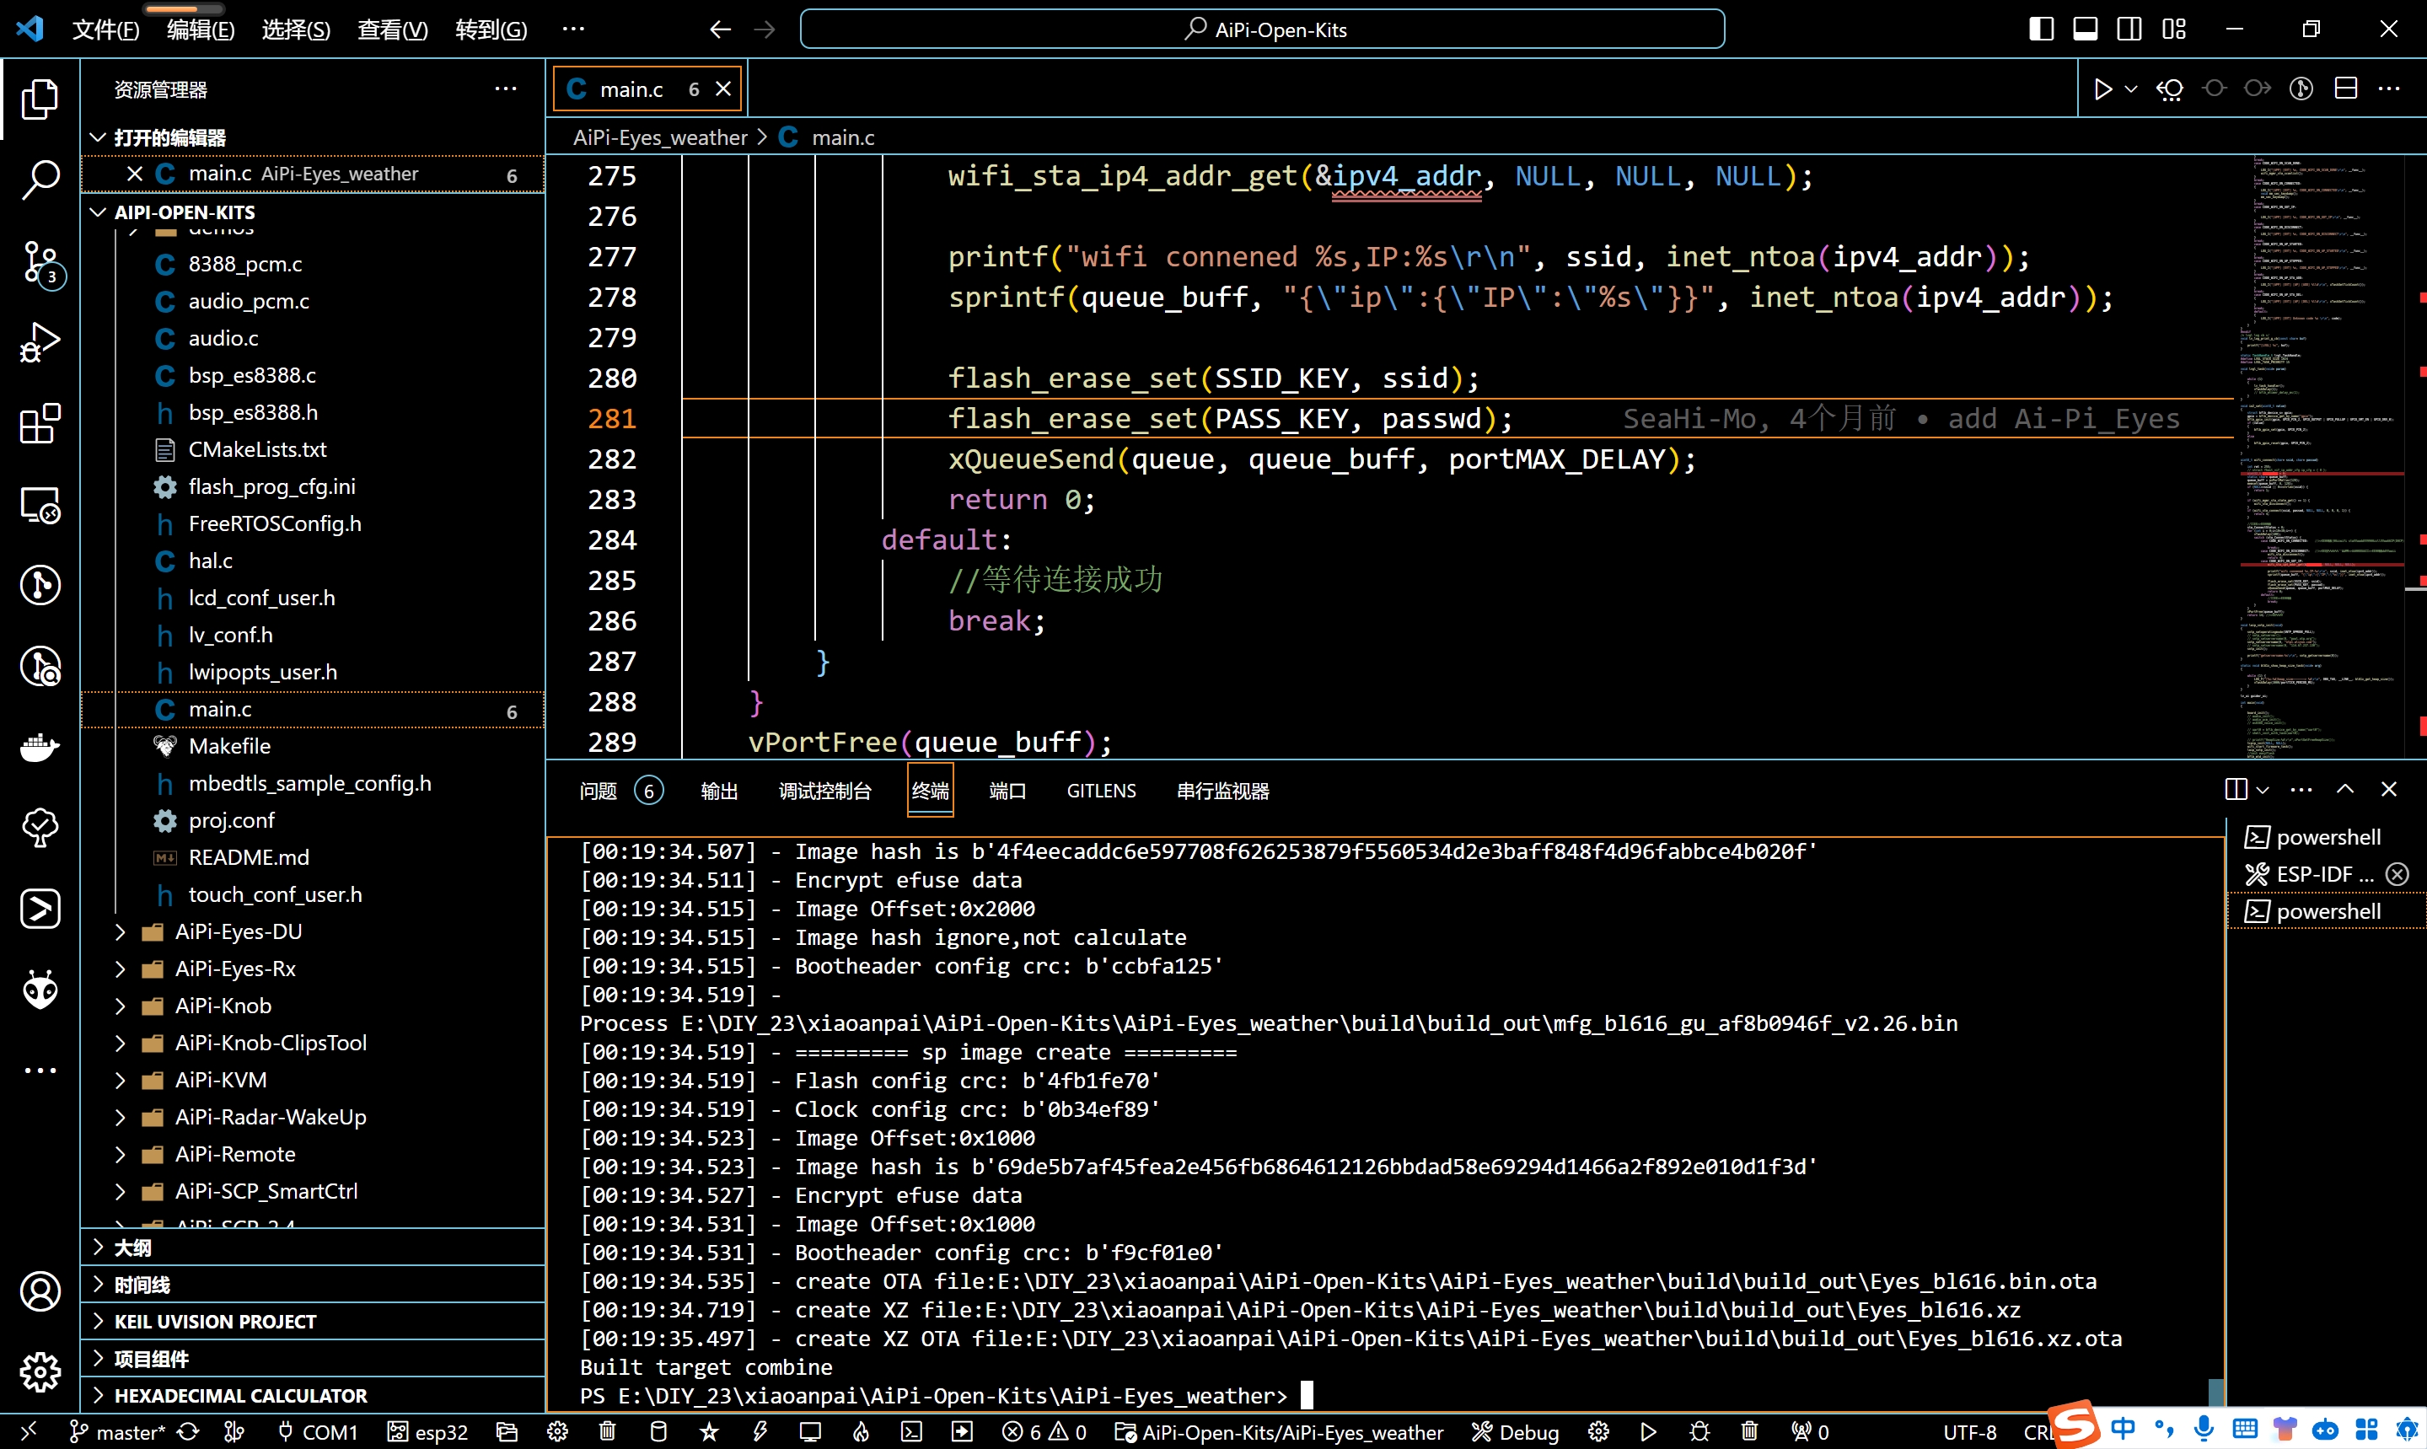
Task: Open the Docker view in activity bar
Action: [x=40, y=747]
